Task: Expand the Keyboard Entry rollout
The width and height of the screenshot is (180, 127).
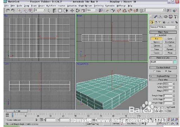Action: 163,76
